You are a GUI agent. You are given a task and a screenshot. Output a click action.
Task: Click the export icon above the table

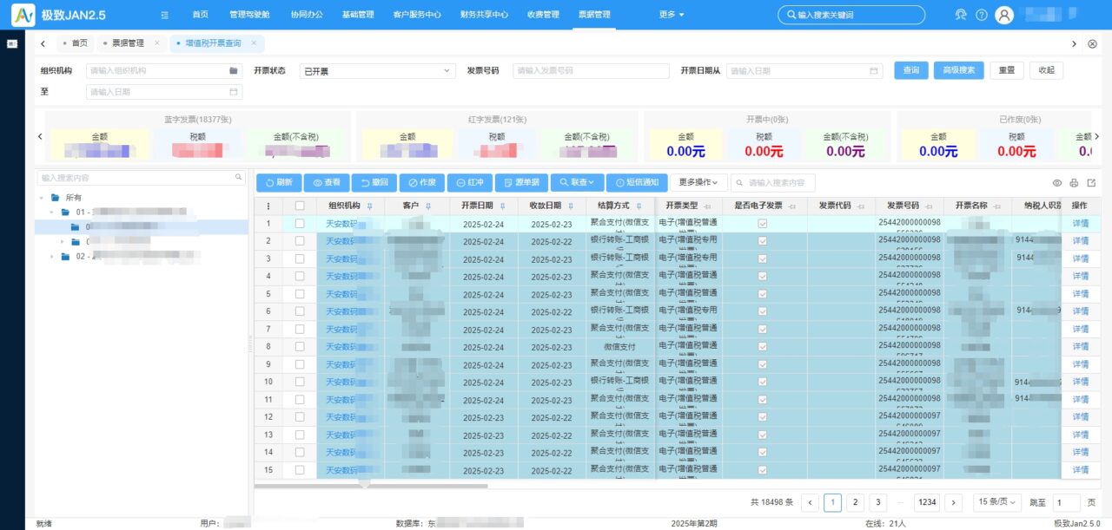pyautogui.click(x=1091, y=183)
